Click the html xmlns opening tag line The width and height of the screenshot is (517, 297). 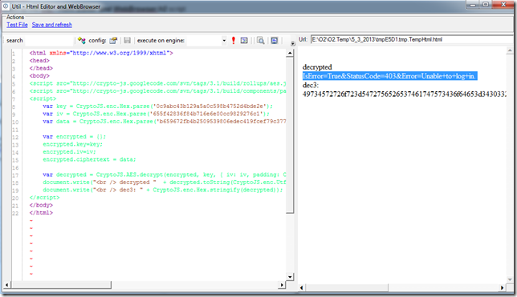pyautogui.click(x=101, y=53)
